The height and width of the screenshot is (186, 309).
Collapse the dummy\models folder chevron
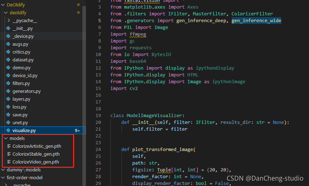click(x=3, y=170)
